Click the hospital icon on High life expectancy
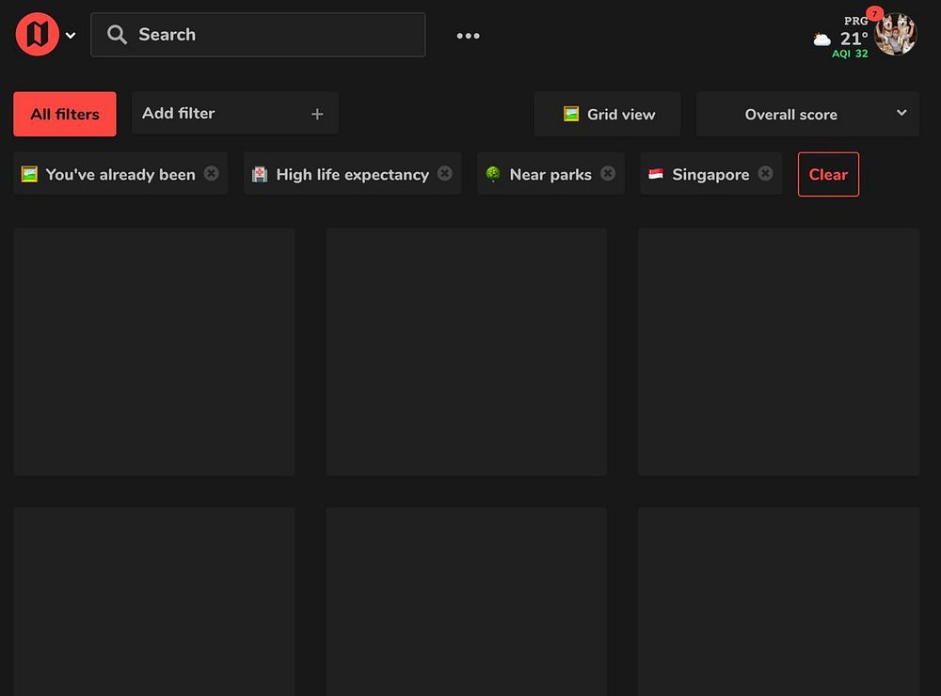 (x=260, y=175)
